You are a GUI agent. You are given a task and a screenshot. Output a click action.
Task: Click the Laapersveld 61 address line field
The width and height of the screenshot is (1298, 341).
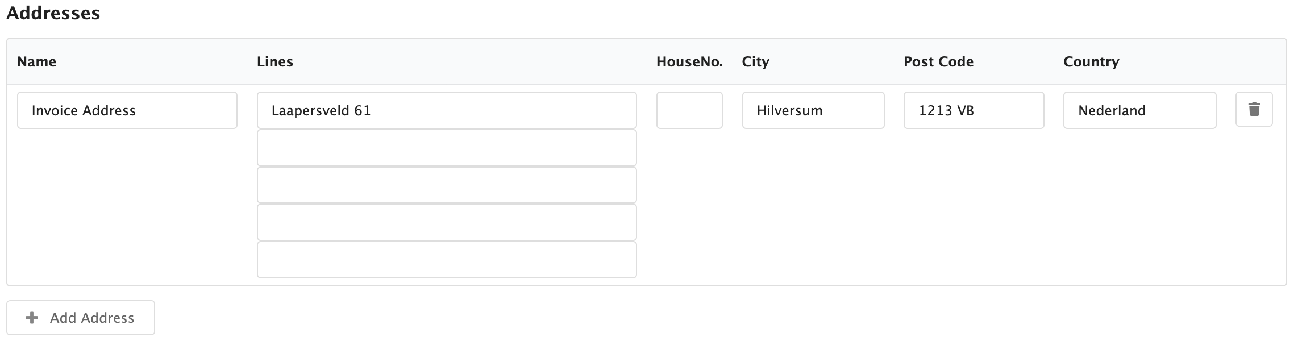coord(446,110)
